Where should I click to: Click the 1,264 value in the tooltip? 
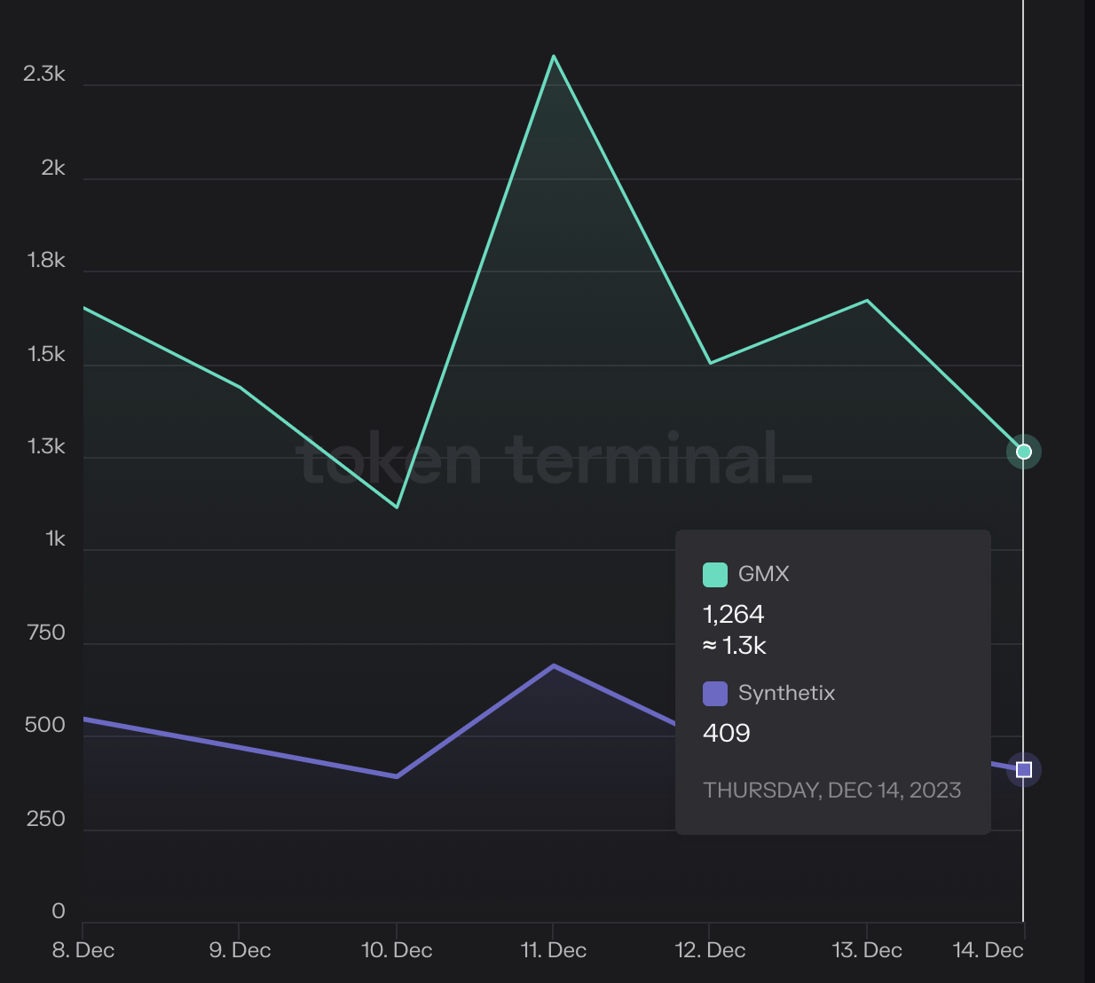tap(733, 614)
